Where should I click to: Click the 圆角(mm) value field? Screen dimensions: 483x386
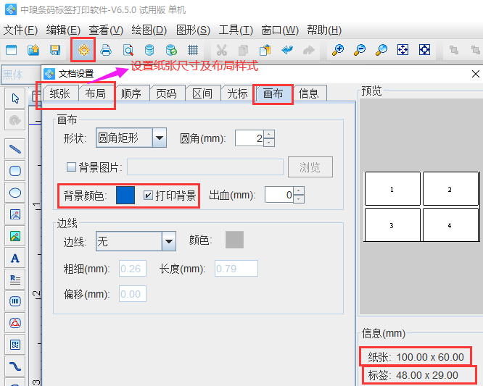click(249, 138)
